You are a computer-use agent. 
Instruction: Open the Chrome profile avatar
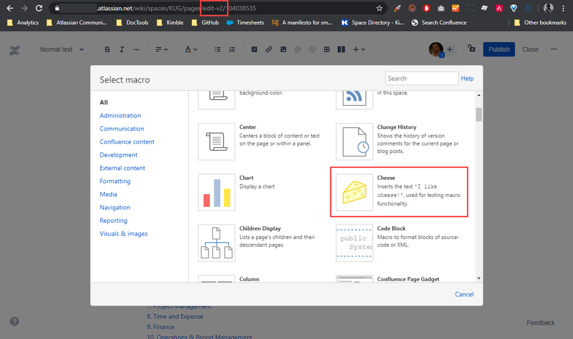548,8
